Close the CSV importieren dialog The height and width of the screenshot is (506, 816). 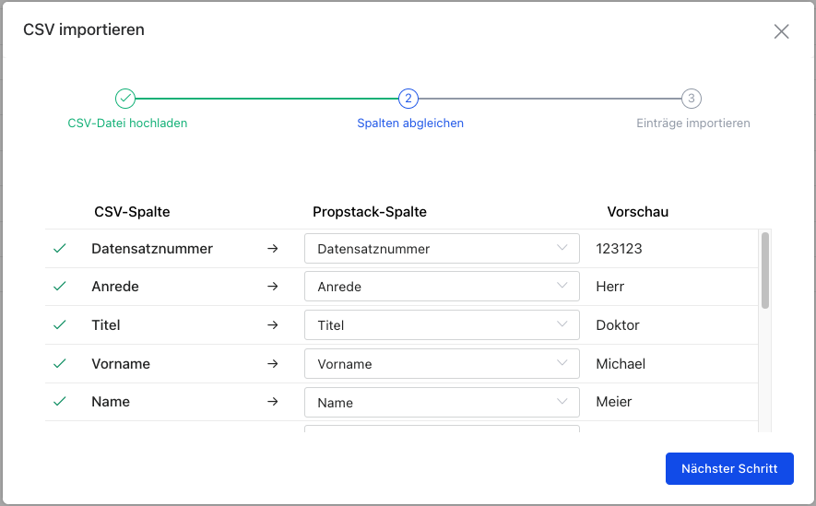click(781, 31)
